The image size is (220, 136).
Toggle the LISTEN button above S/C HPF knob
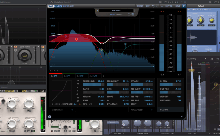pos(35,120)
